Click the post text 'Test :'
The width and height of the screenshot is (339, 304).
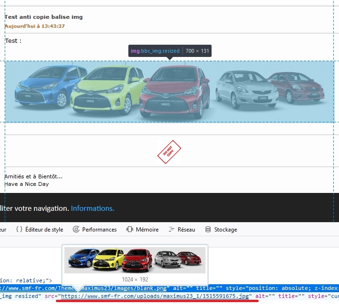tap(13, 40)
